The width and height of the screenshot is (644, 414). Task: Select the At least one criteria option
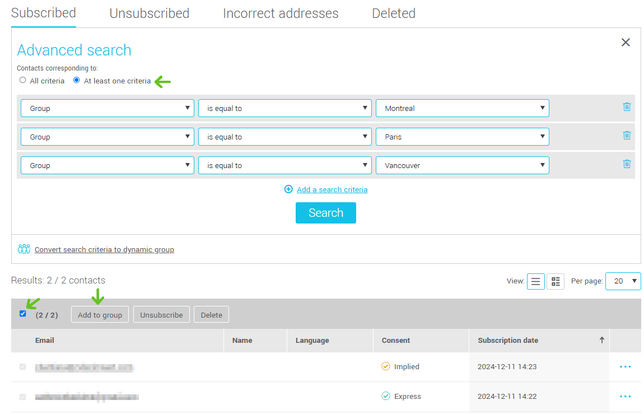(x=76, y=80)
